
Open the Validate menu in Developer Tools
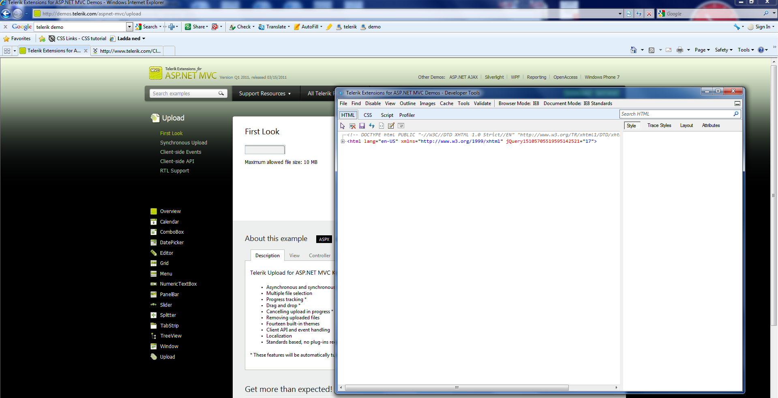coord(482,103)
